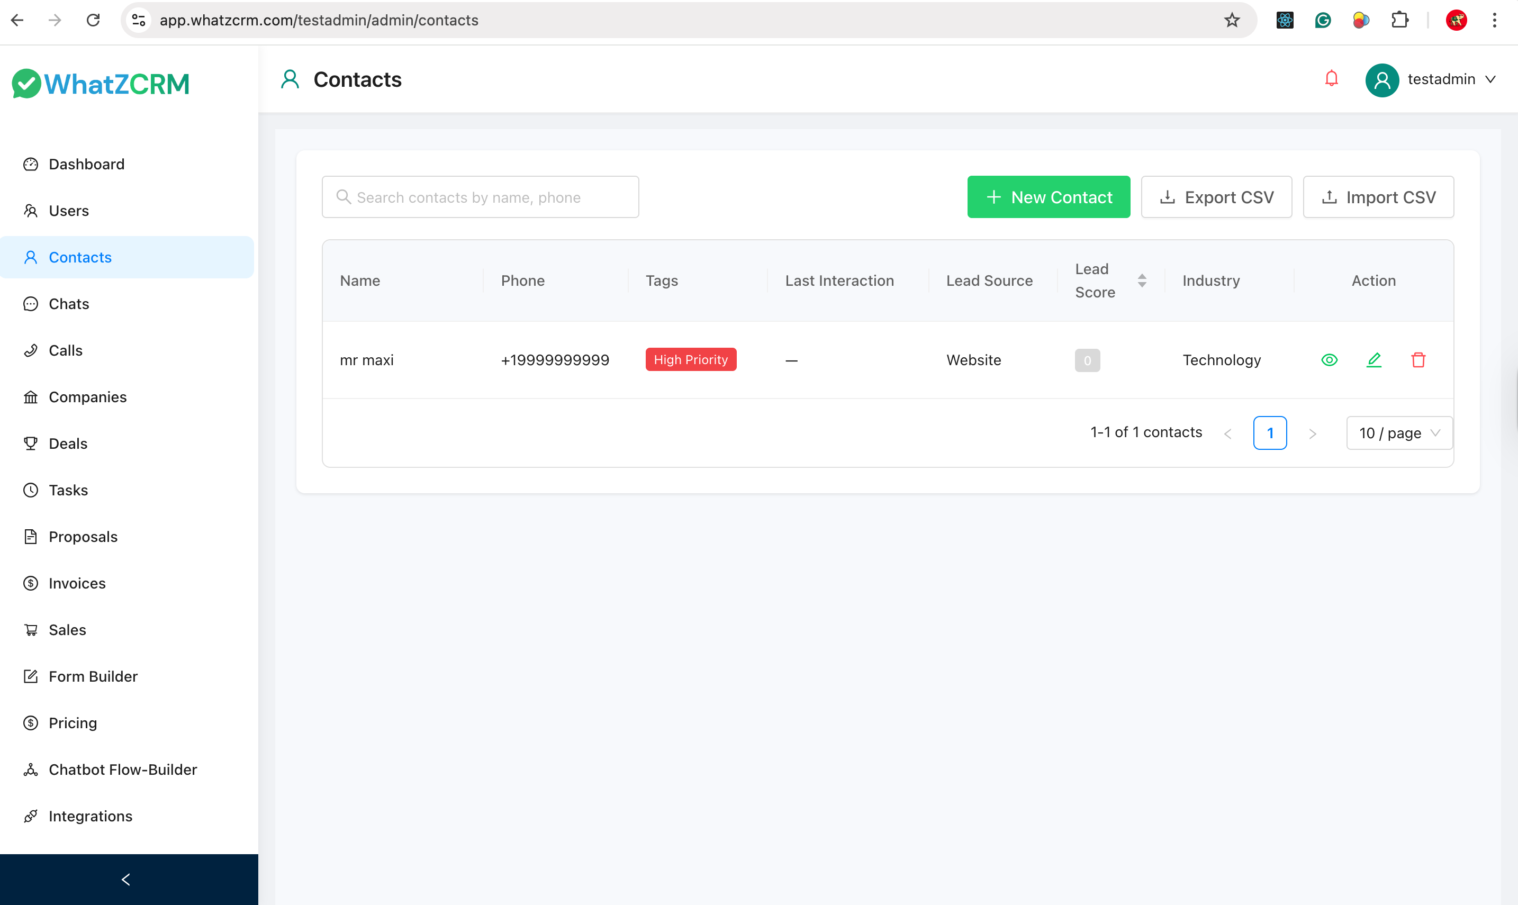Click the New Contact button
1518x905 pixels.
point(1049,196)
